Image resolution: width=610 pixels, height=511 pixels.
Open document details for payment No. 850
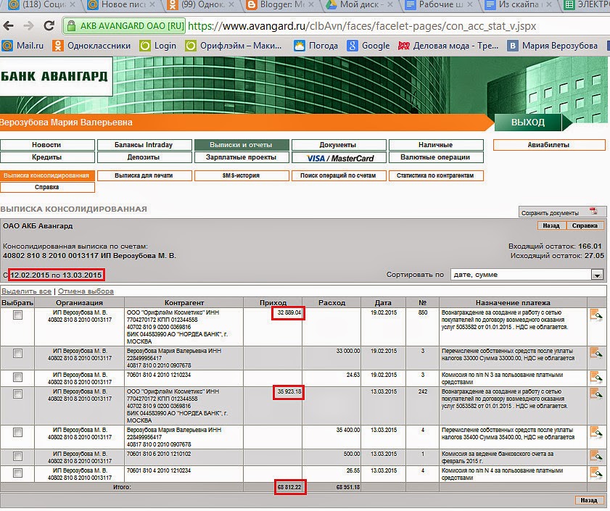tap(596, 315)
